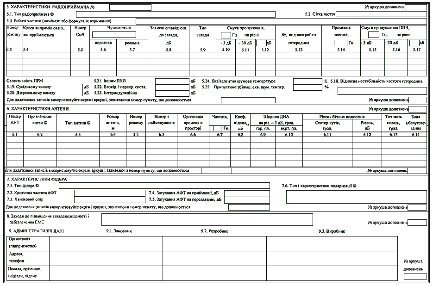This screenshot has height=286, width=433.
Task: Click the 7.6 polarization type and characteristics box
Action: pyautogui.click(x=356, y=197)
